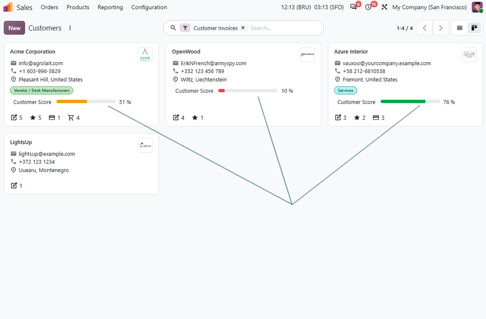Click the Vendor / Desk Manufacturers tag

pos(42,90)
